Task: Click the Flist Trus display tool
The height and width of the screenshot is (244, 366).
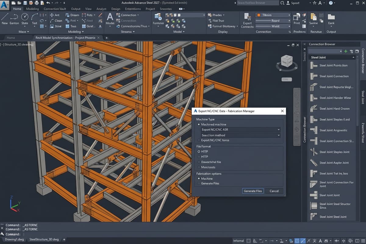Action: (216, 21)
